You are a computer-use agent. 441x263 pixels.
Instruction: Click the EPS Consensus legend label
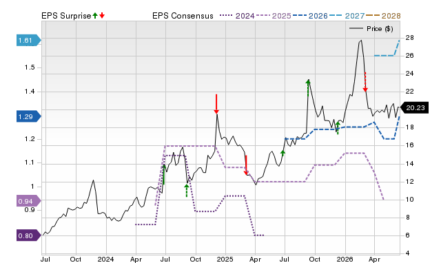pyautogui.click(x=183, y=16)
